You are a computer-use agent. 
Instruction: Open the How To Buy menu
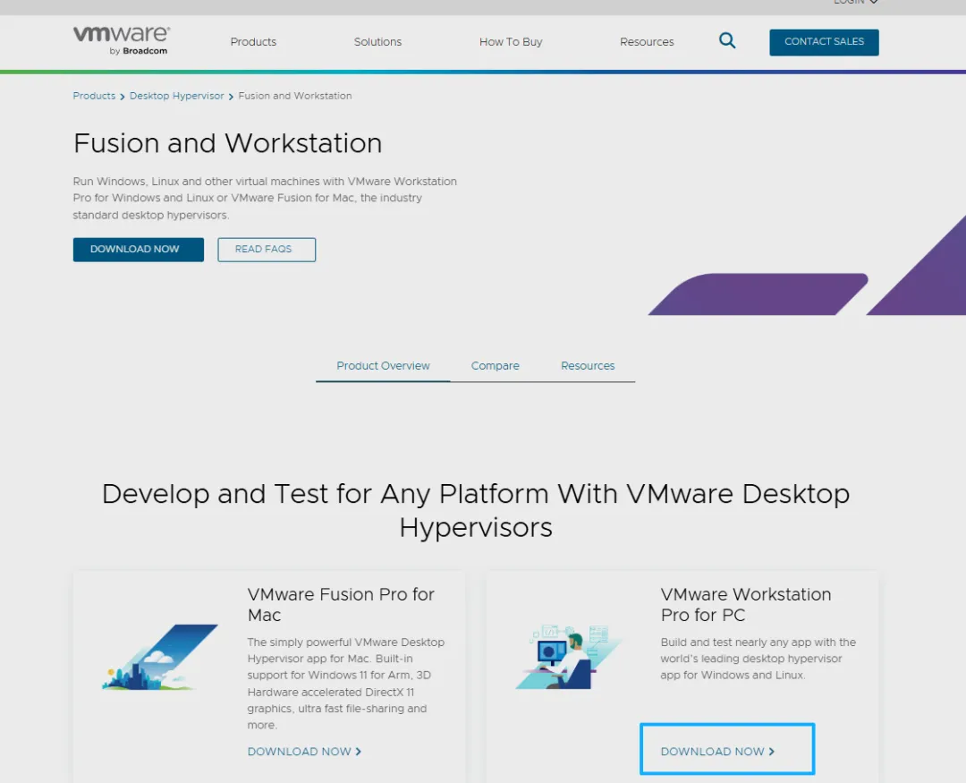point(511,42)
